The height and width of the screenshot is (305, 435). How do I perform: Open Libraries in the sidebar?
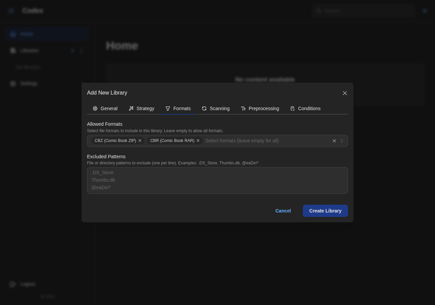pos(29,50)
